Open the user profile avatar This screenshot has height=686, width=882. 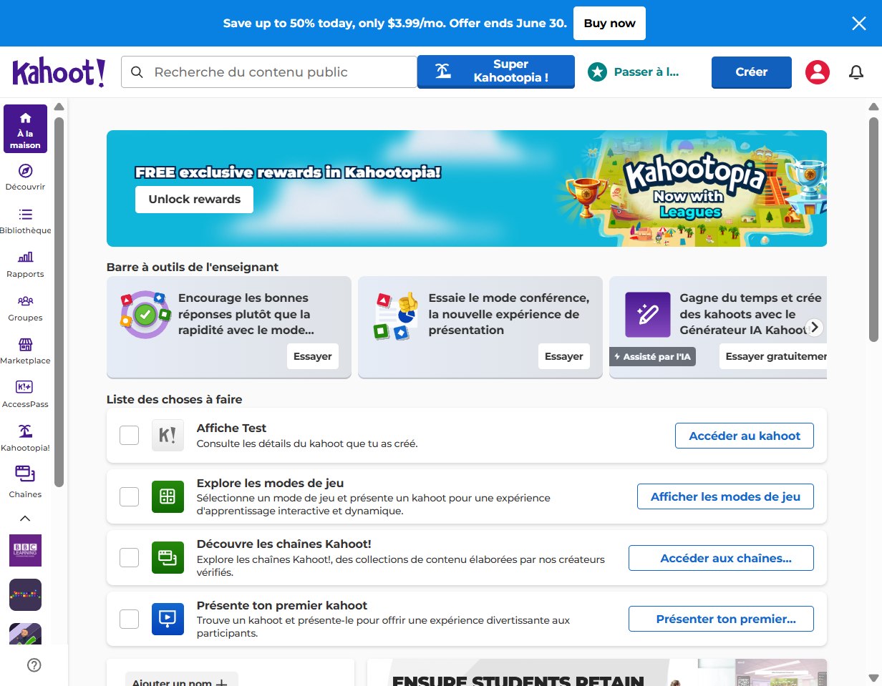pos(818,72)
